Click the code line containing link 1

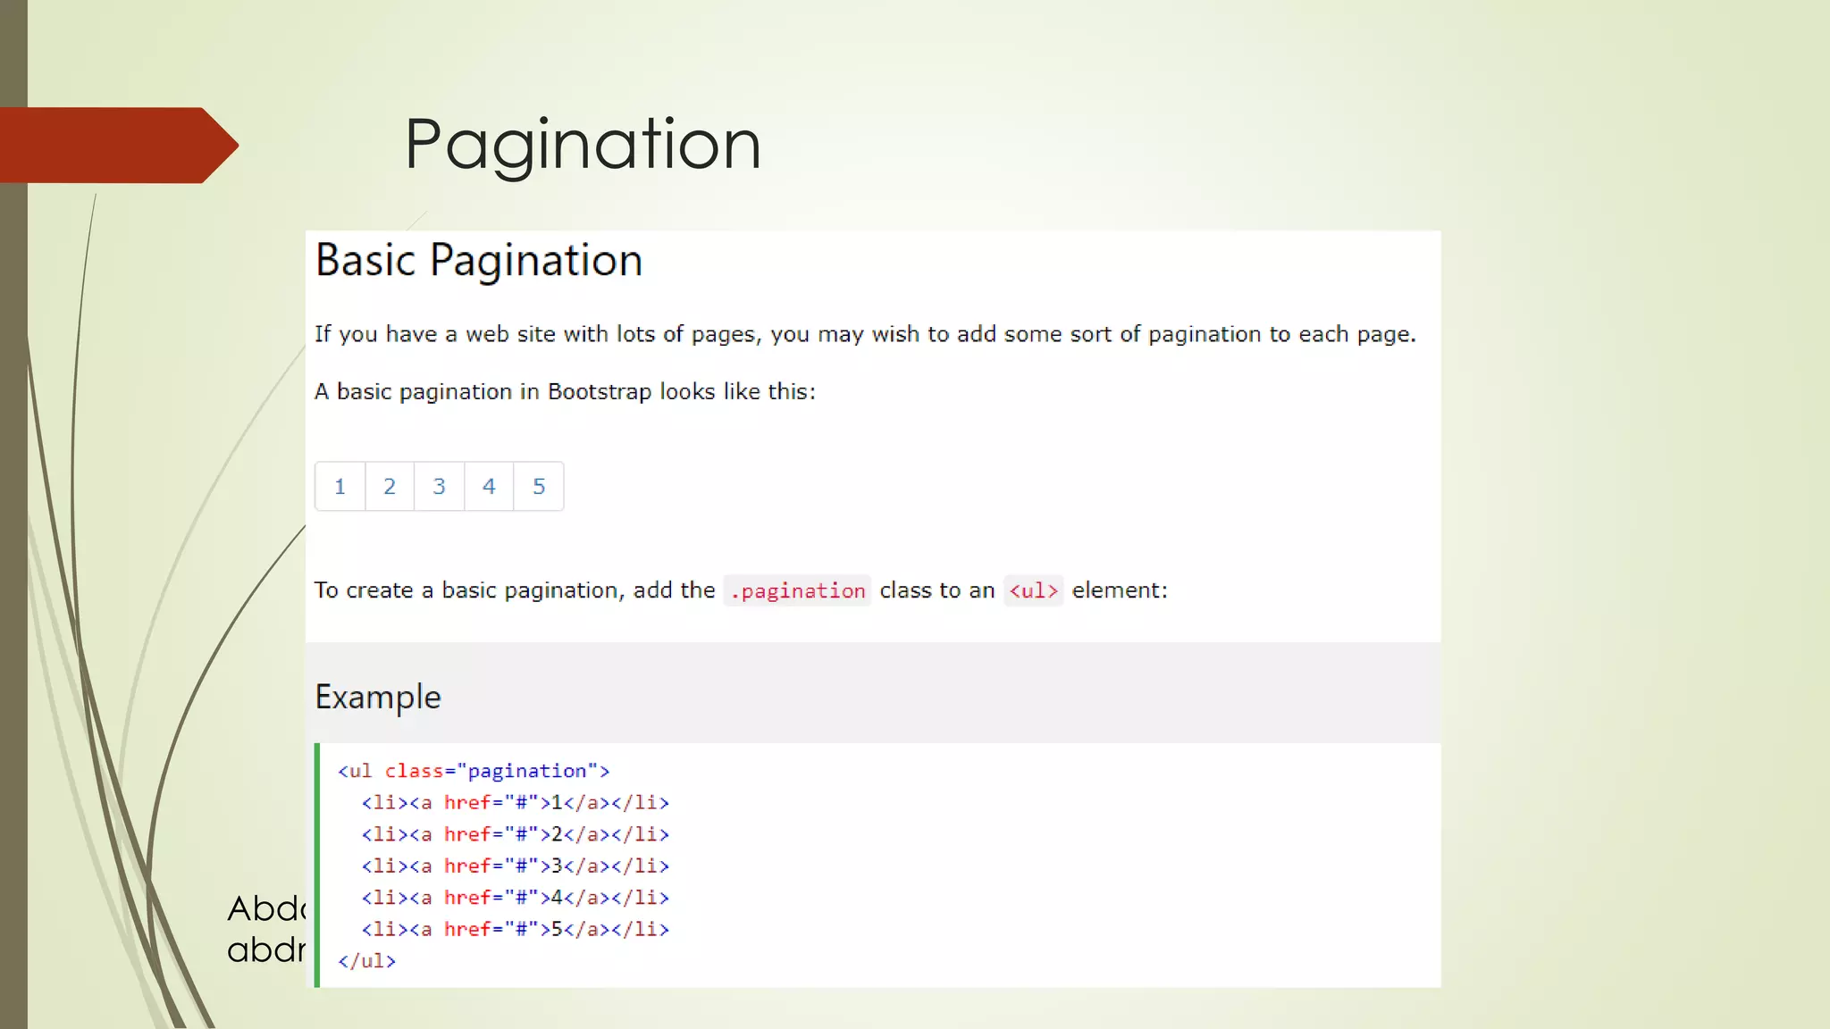pos(515,802)
